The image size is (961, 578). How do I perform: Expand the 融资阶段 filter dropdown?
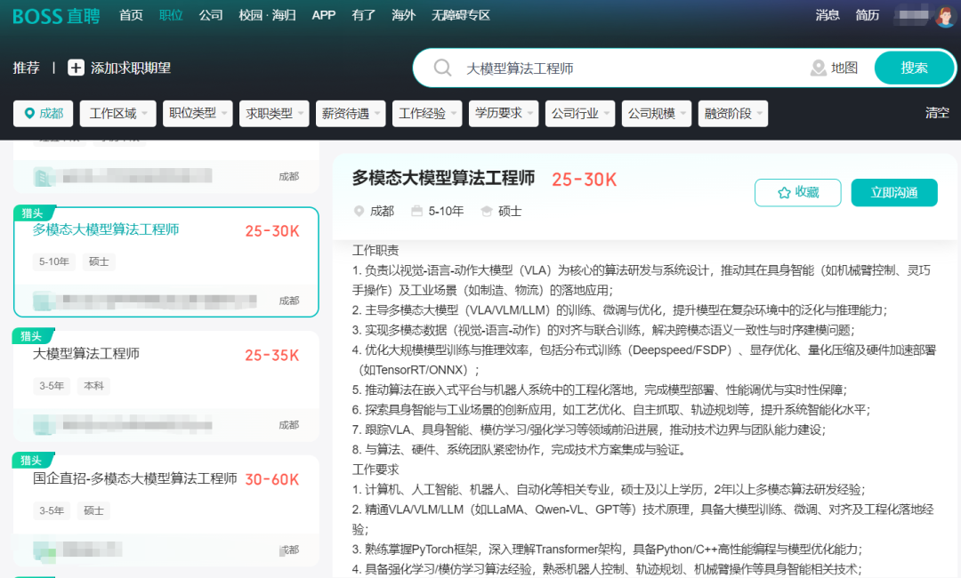coord(733,113)
